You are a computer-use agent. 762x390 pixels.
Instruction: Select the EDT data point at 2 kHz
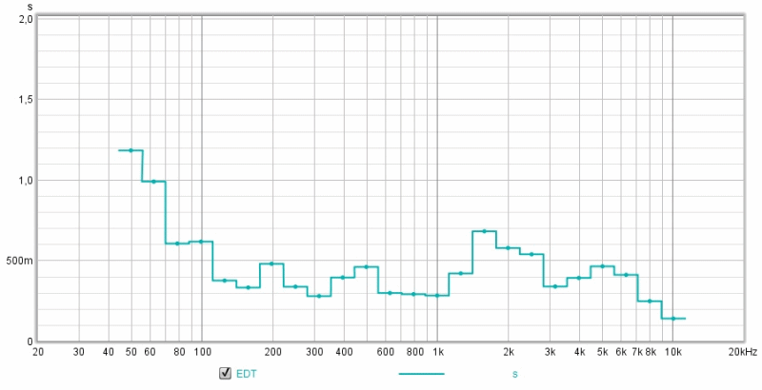pos(508,248)
